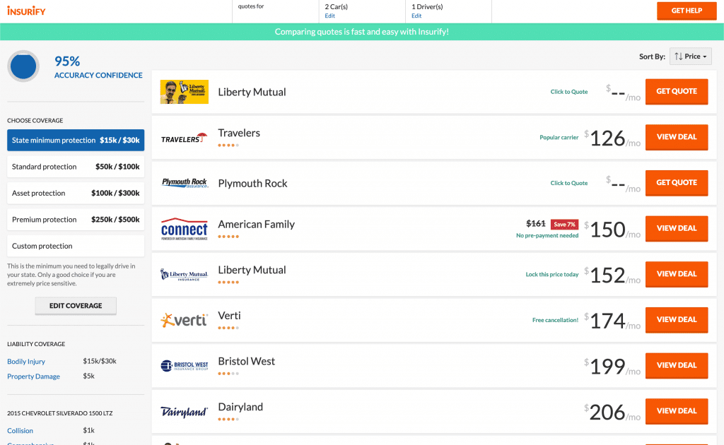View the Liberty Mutual $152 deal
The image size is (724, 445).
pos(677,274)
